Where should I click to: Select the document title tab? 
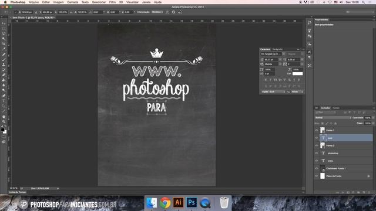[33, 18]
